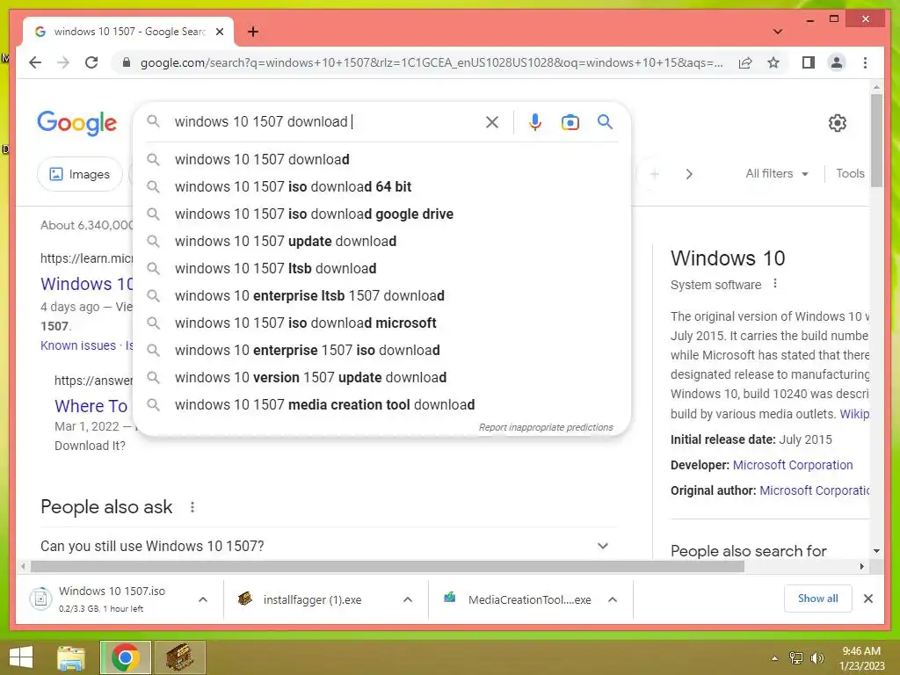Open installfagger (1).exe download item
The height and width of the screenshot is (675, 900).
pos(310,599)
